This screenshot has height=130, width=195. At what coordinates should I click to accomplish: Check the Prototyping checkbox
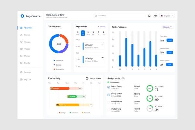[x=109, y=110]
